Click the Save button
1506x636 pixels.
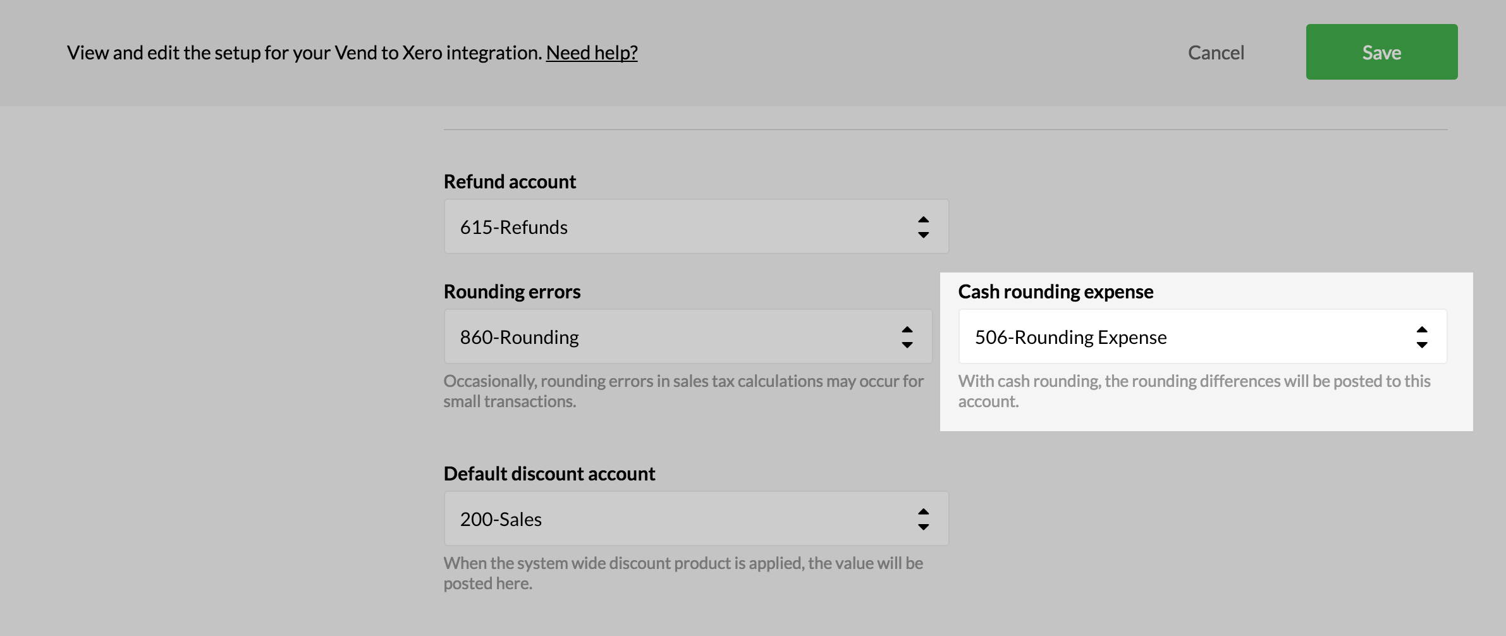[1381, 52]
